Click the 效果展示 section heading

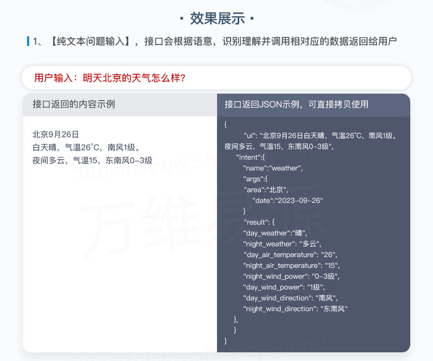[x=217, y=19]
